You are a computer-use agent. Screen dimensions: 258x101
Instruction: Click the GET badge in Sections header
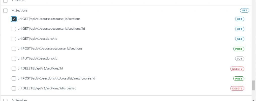244,11
